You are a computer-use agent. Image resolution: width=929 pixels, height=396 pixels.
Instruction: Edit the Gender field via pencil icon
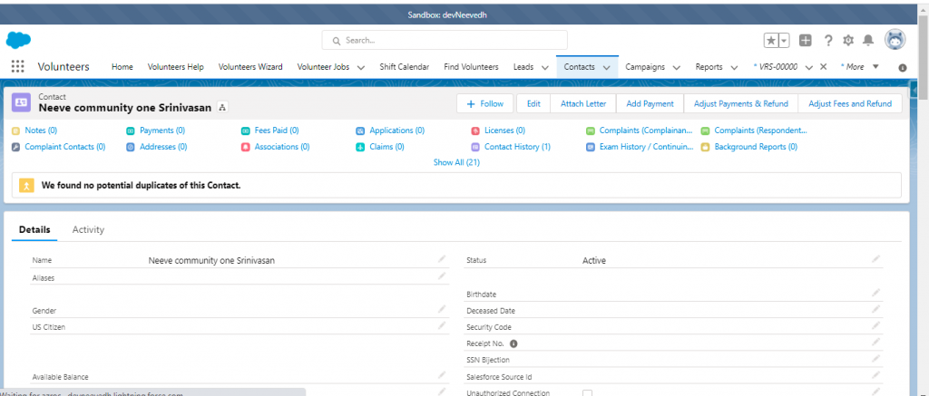[442, 308]
